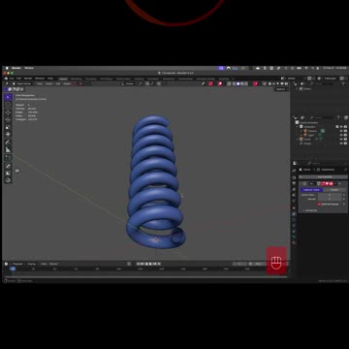Select the Move tool
This screenshot has width=349, height=349.
click(x=8, y=112)
